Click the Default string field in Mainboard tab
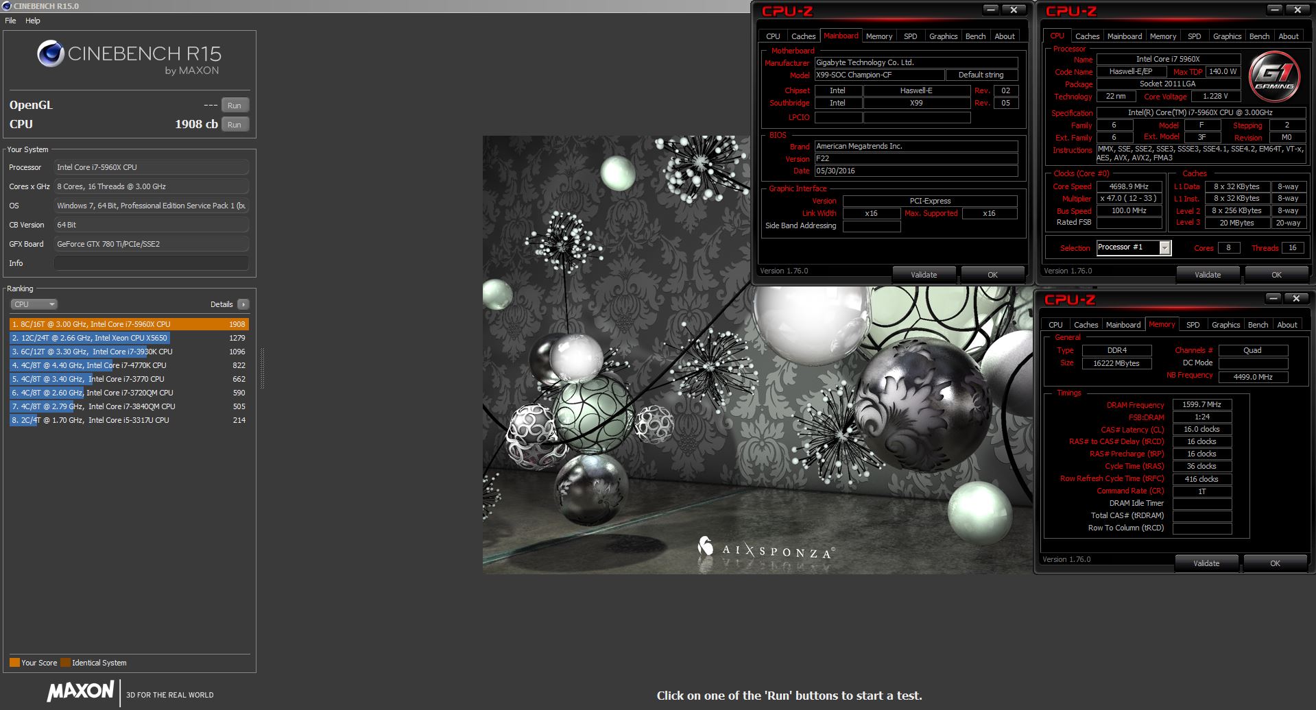This screenshot has width=1316, height=710. click(x=981, y=75)
